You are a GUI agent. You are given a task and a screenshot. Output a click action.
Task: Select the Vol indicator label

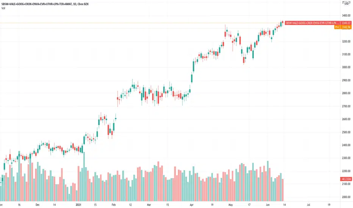pyautogui.click(x=3, y=8)
